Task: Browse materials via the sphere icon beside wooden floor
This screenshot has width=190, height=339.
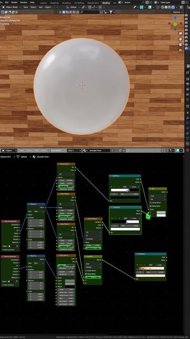Action: pos(84,150)
